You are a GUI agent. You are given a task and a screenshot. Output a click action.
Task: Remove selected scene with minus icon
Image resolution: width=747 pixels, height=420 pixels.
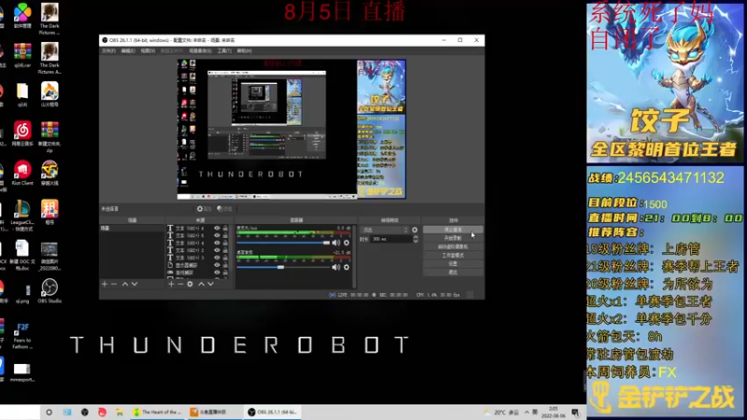[114, 284]
